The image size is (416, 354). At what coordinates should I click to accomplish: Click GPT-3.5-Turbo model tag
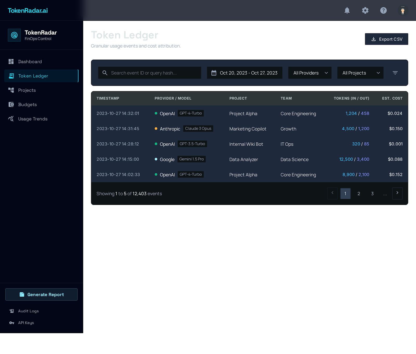point(192,144)
